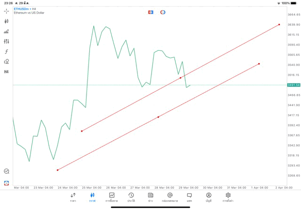This screenshot has height=210, width=301.
Task: Select the current price label 3491.54
Action: [x=293, y=85]
